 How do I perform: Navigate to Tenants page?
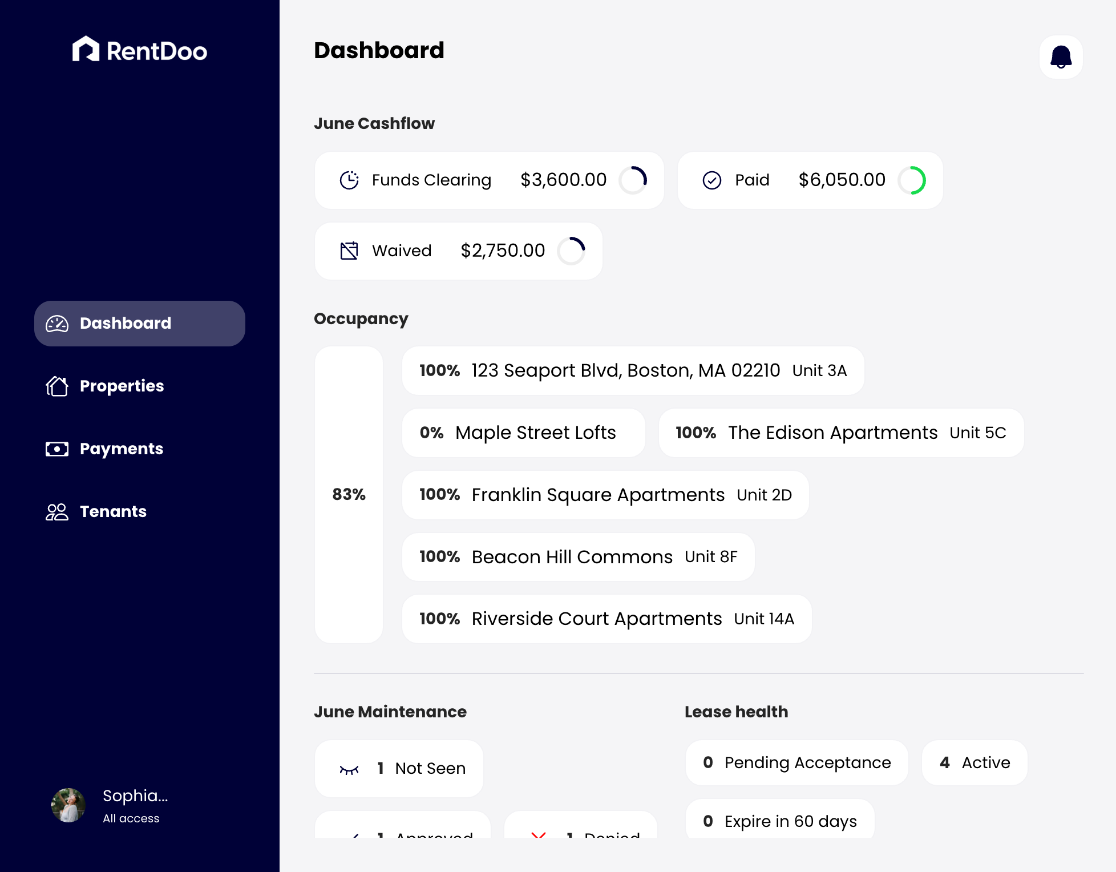coord(140,512)
